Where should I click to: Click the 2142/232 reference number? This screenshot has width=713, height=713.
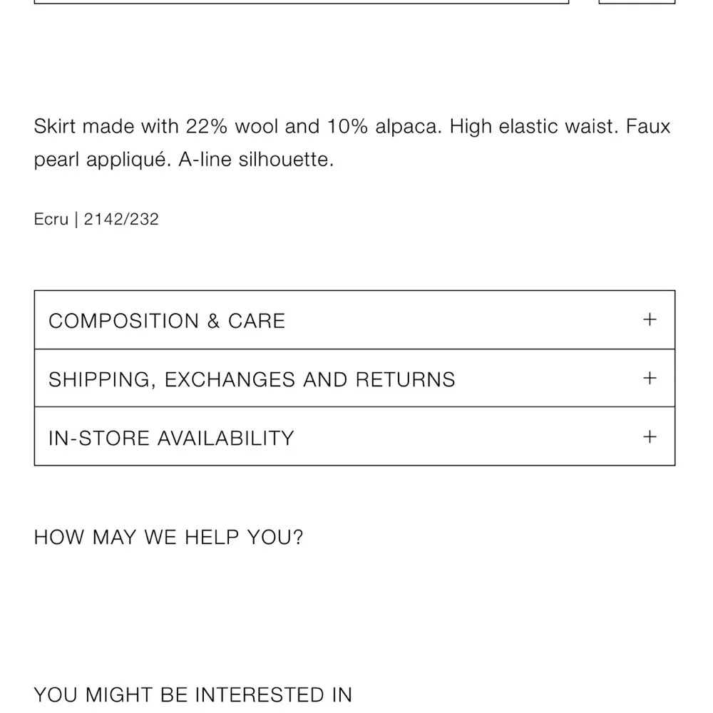pyautogui.click(x=121, y=219)
